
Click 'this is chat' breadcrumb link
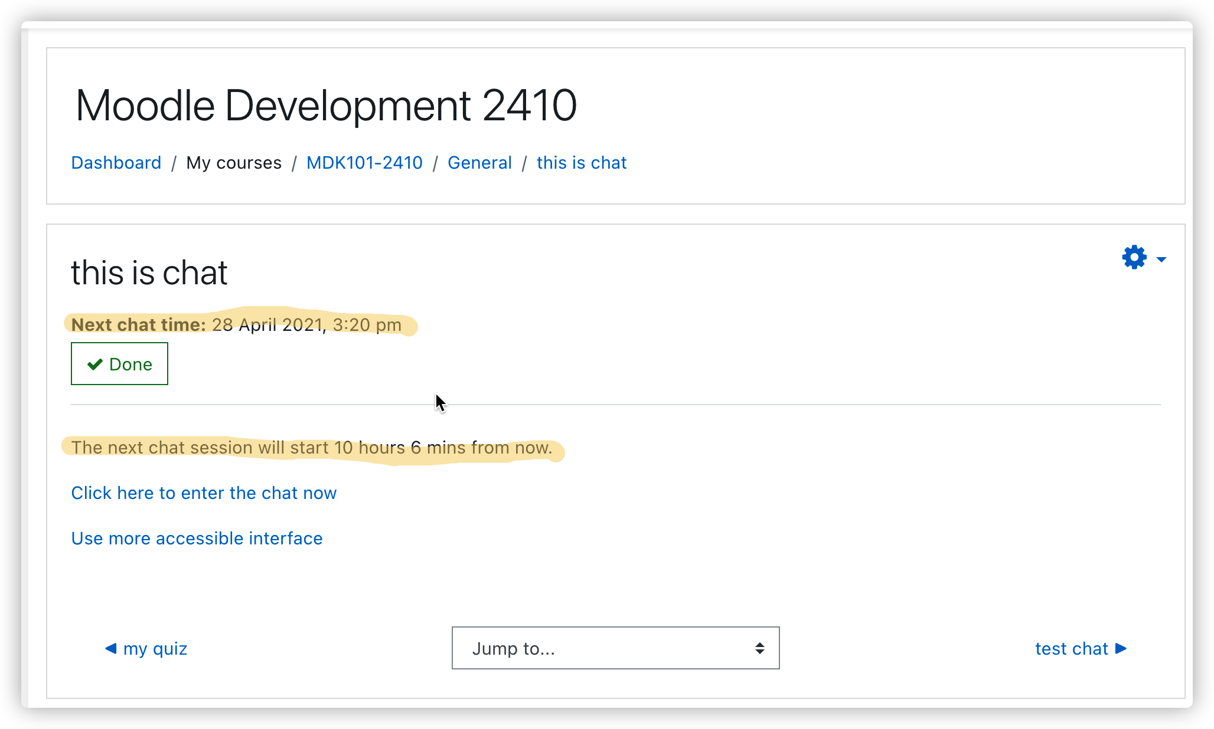click(x=582, y=162)
